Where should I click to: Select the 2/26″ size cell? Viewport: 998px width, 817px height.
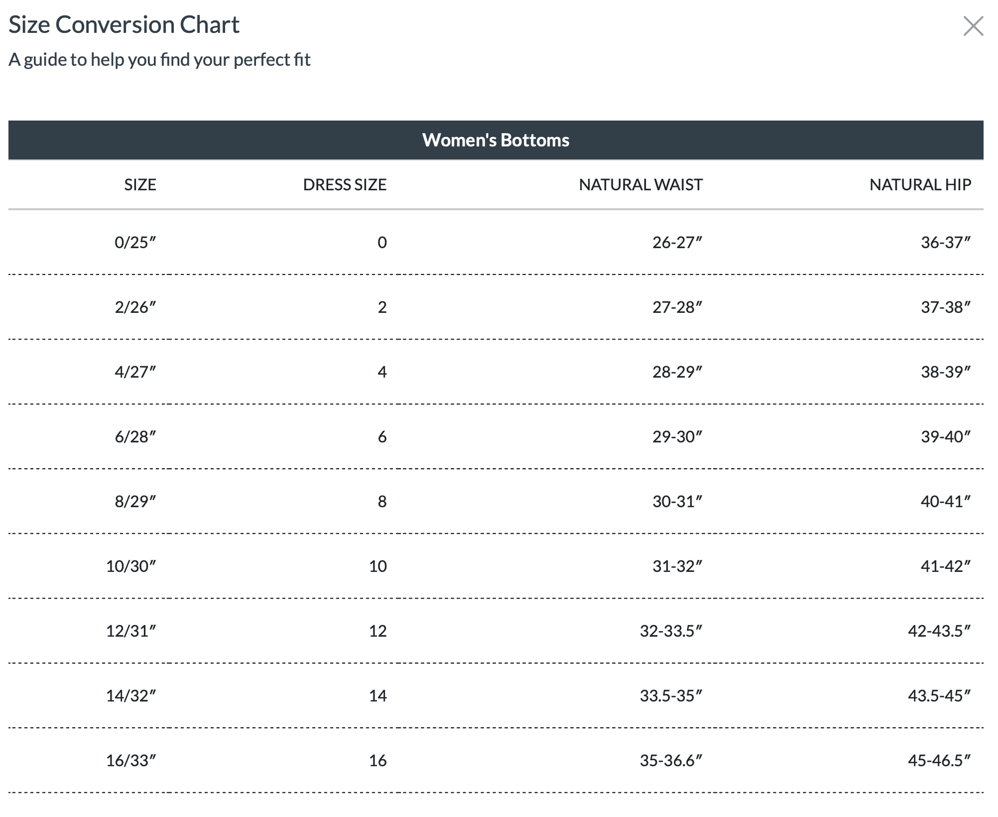pos(135,307)
